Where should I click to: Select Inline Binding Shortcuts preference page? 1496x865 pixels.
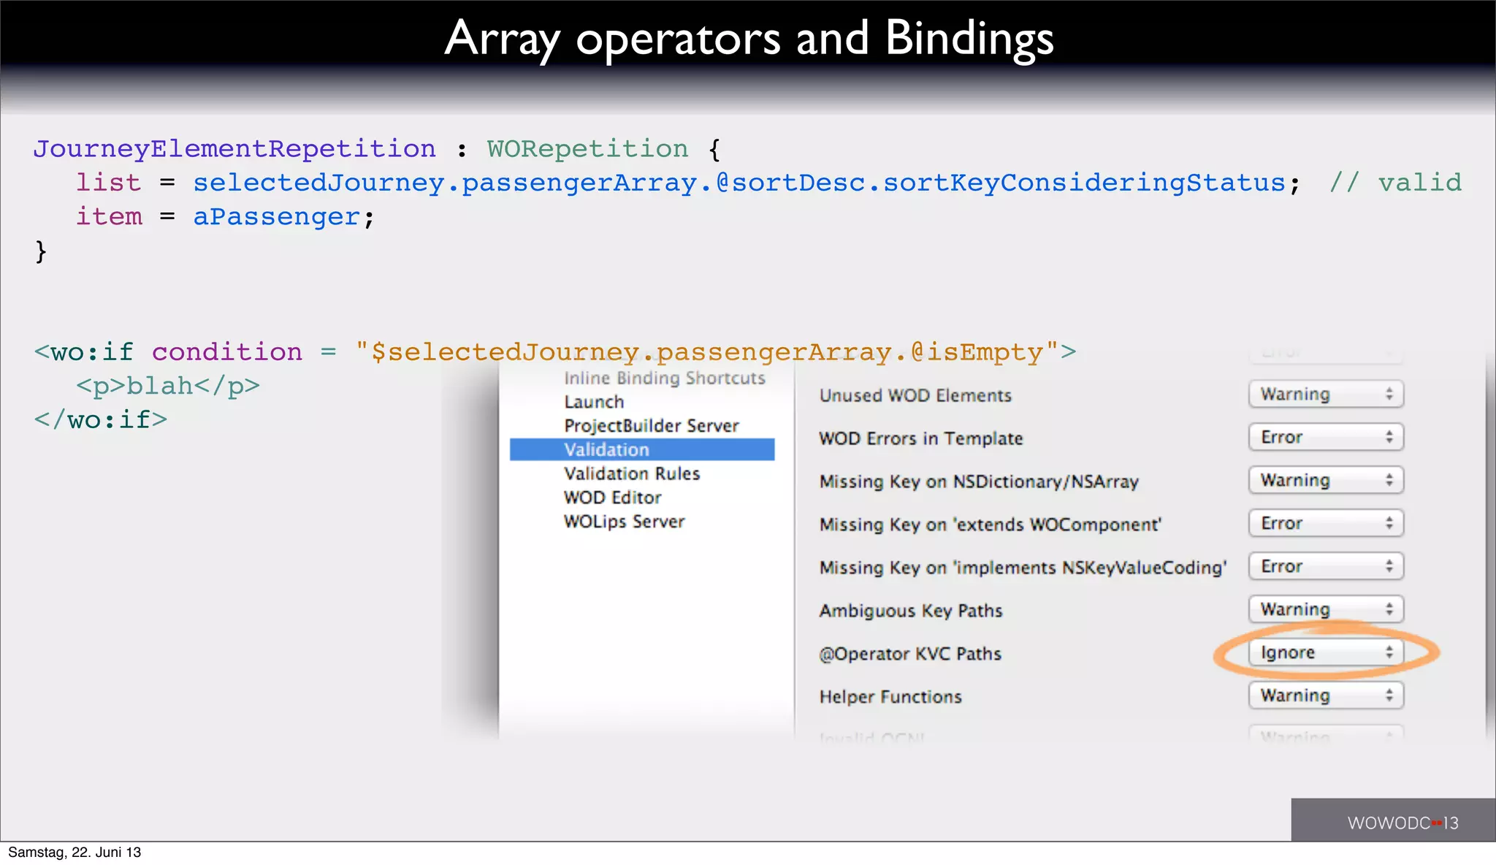[664, 378]
